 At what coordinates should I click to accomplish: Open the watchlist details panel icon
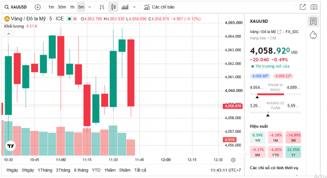coord(313,21)
